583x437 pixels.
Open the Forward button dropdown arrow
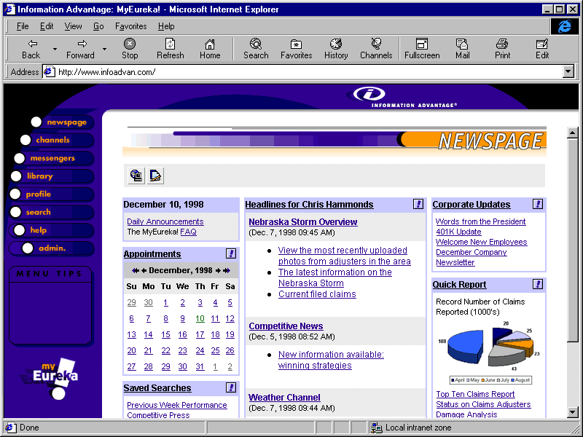[104, 50]
